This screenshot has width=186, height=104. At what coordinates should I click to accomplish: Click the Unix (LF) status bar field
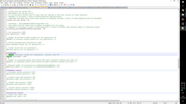pyautogui.click(x=155, y=103)
